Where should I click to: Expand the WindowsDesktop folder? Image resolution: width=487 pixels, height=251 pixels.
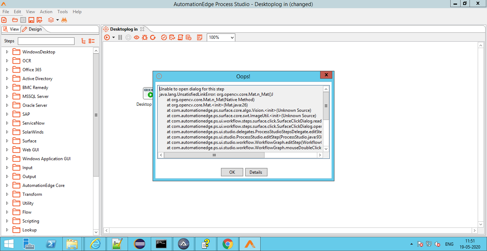click(x=7, y=52)
